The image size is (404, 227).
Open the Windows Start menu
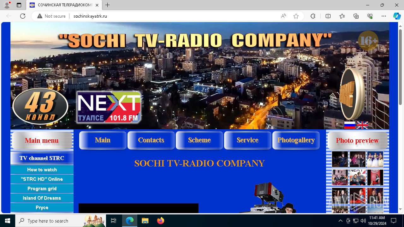tap(8, 221)
